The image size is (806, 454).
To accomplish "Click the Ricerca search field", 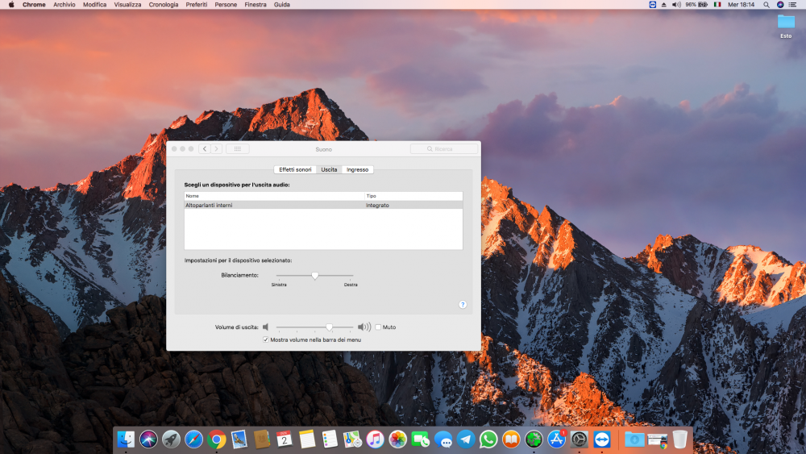I will coord(444,149).
